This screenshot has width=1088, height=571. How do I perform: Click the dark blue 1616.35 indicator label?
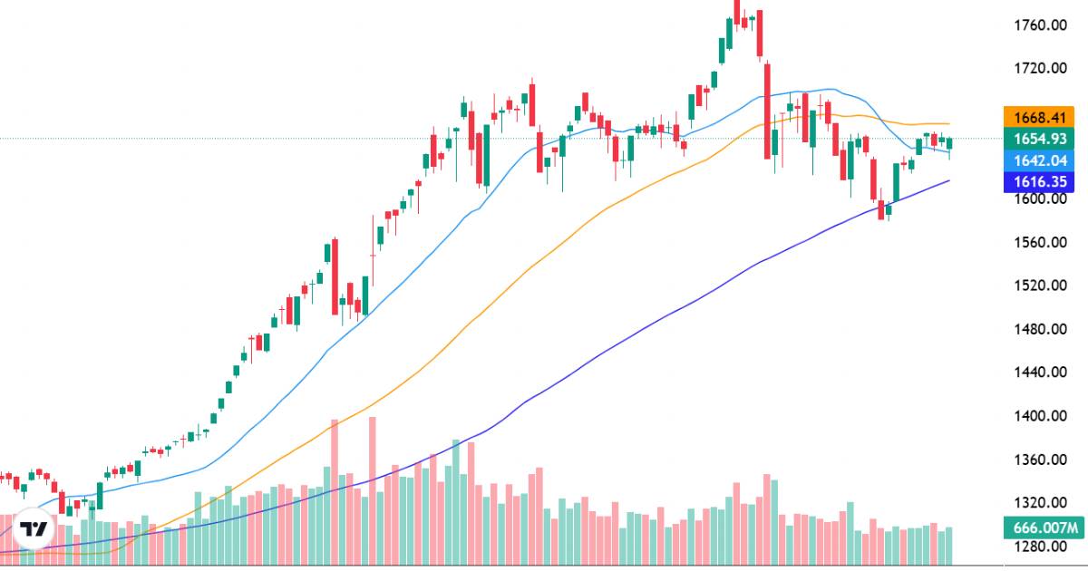pos(1039,181)
